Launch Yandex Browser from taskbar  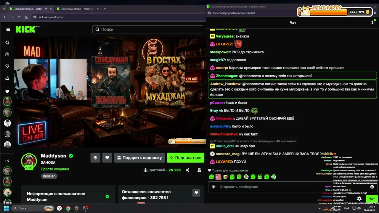click(x=59, y=208)
